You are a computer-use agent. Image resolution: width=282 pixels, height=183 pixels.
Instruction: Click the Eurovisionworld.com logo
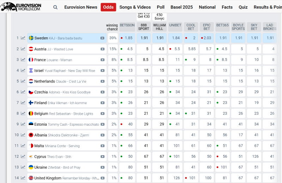coord(21,7)
